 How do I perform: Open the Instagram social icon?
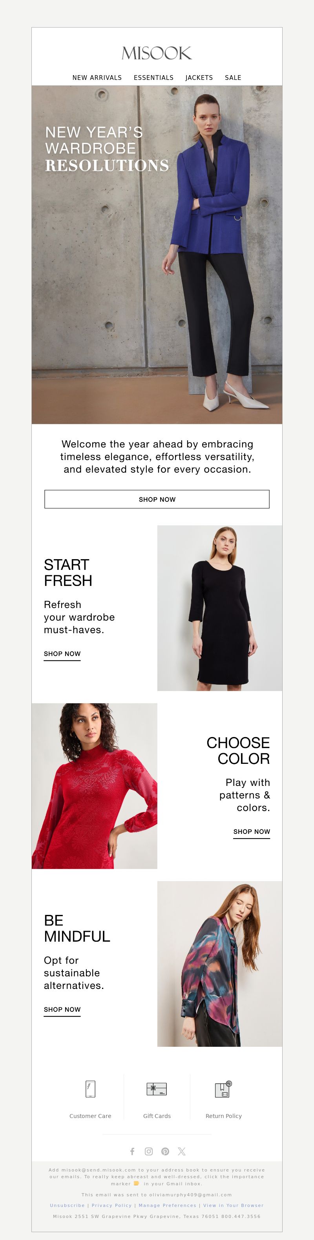149,1151
